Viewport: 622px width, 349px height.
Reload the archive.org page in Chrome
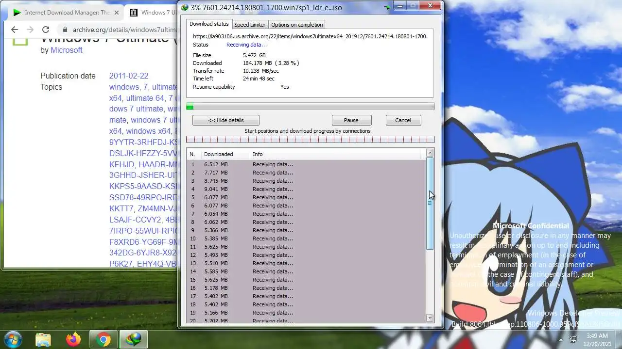(x=46, y=30)
